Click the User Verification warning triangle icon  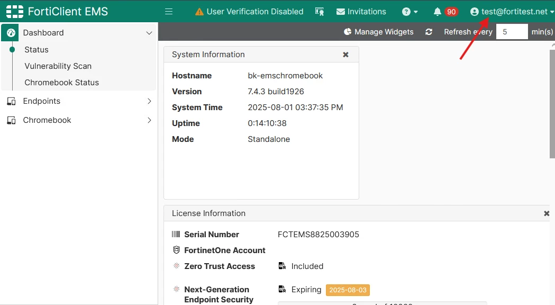coord(199,12)
